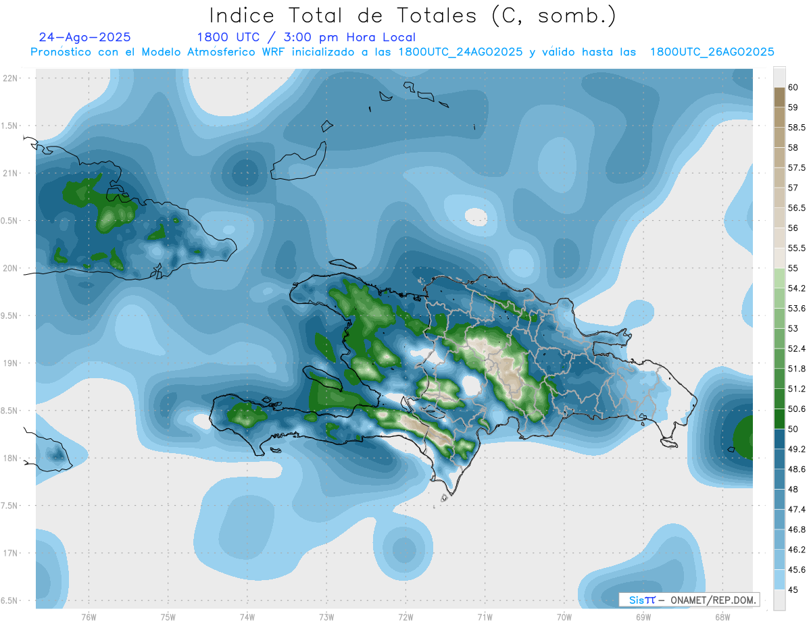The height and width of the screenshot is (626, 811).
Task: Click the longitude axis label "68W"
Action: [722, 617]
